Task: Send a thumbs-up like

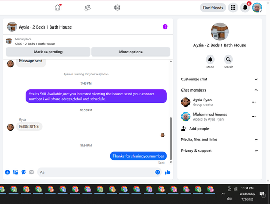Action: (x=167, y=172)
